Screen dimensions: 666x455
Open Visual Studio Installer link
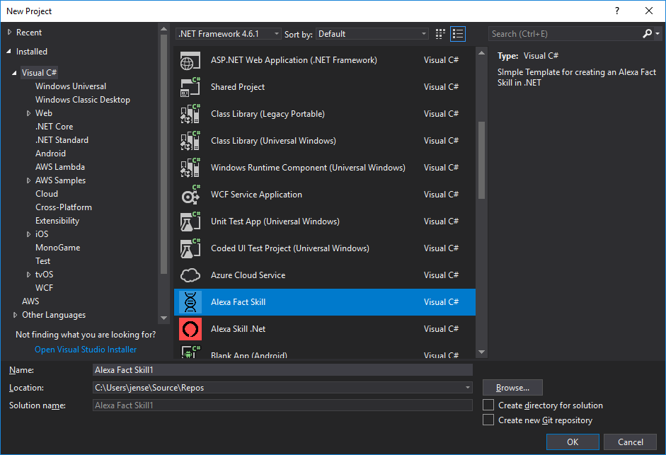pos(86,350)
